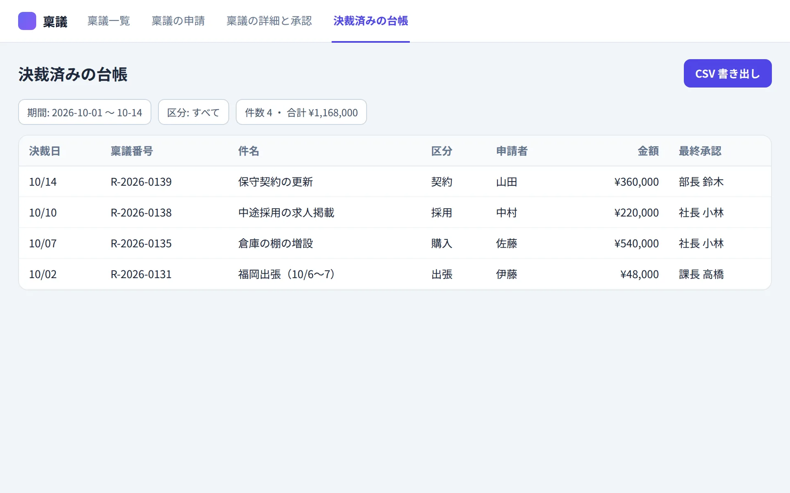Click ringi number R-2026-0131

coord(141,274)
